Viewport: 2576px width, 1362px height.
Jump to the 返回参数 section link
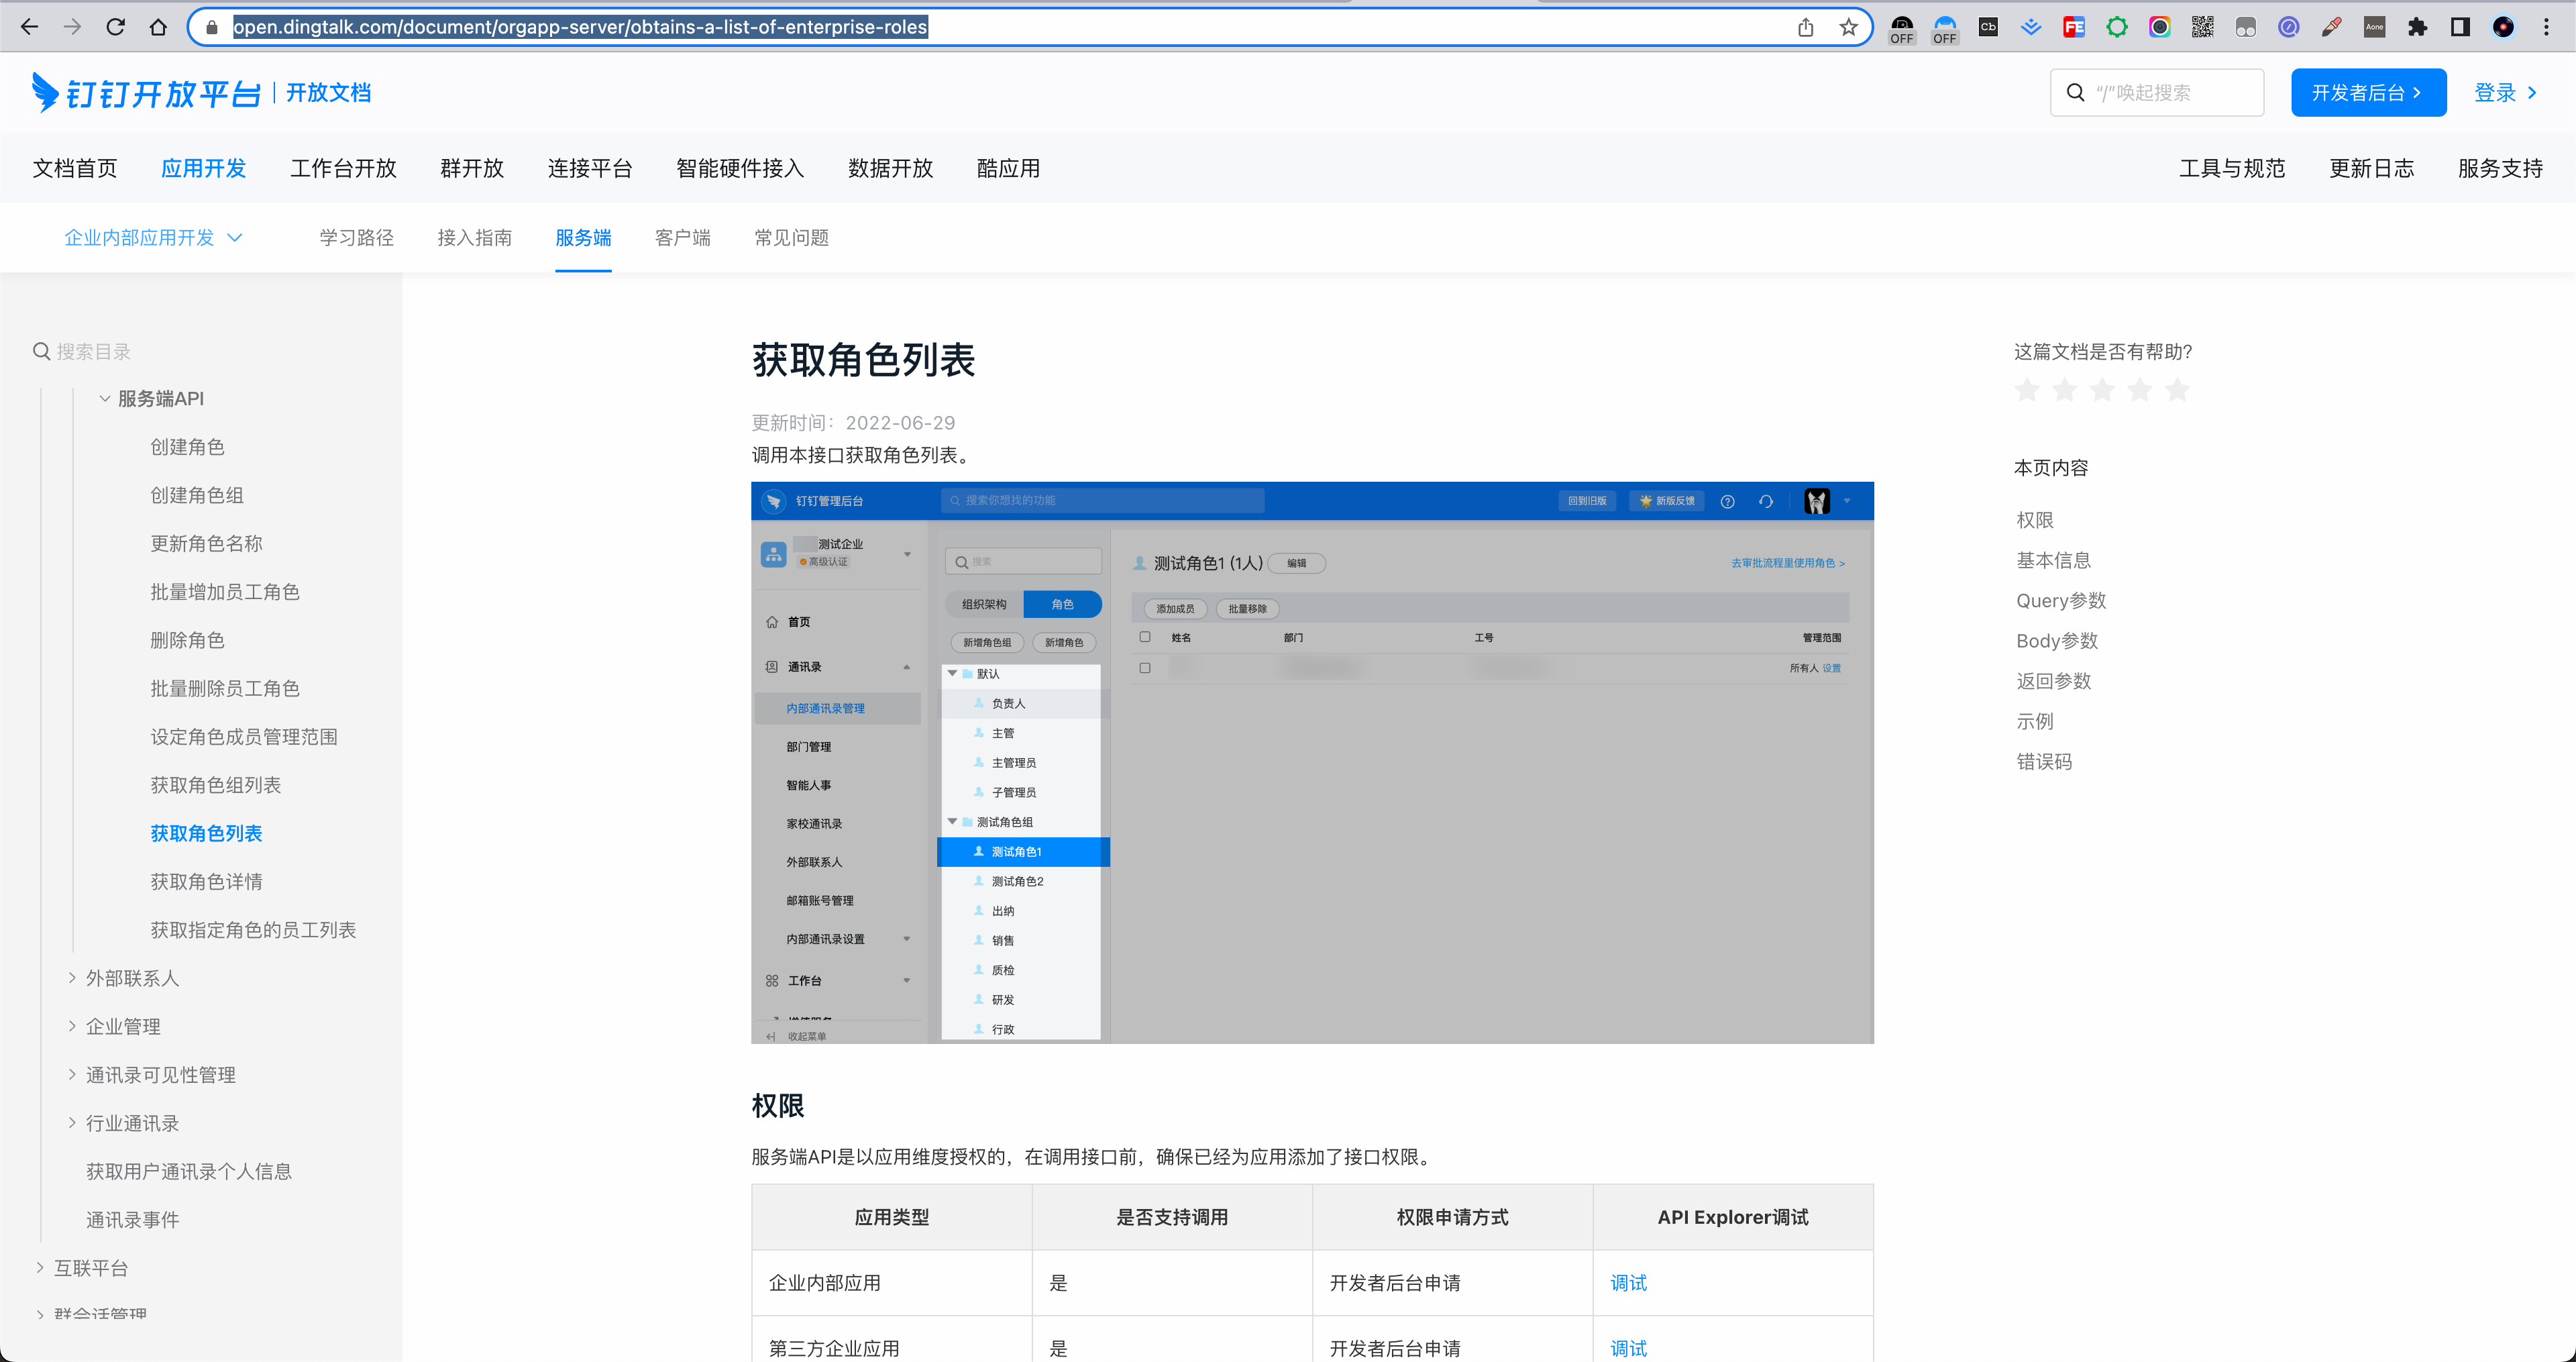point(2054,681)
